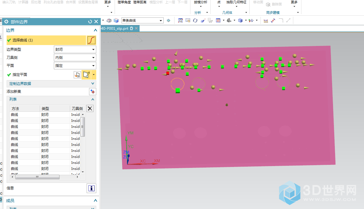This screenshot has height=209, width=364.
Task: Click the solid blue box icon left of curve dropdown
Action: tap(116, 21)
